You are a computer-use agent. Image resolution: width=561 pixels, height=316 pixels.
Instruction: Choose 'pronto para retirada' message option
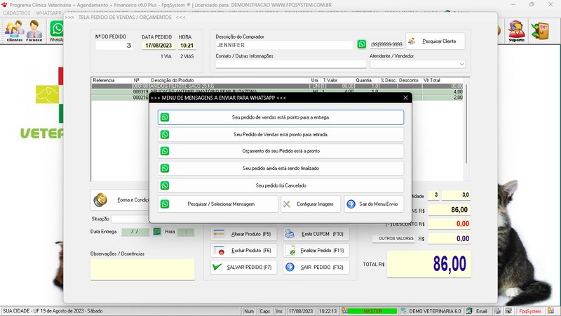pyautogui.click(x=280, y=134)
